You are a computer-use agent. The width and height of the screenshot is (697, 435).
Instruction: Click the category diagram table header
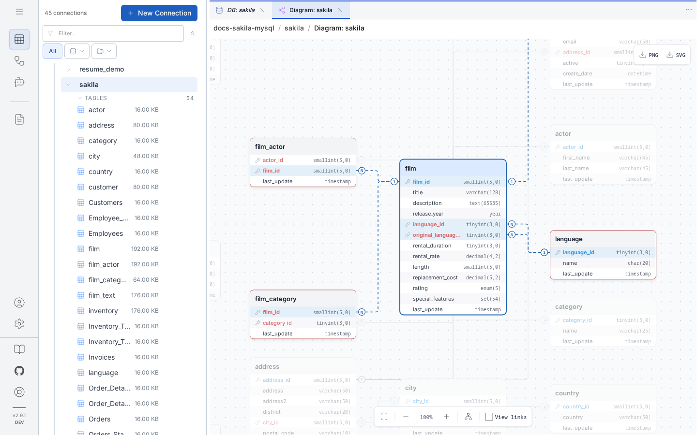(603, 306)
